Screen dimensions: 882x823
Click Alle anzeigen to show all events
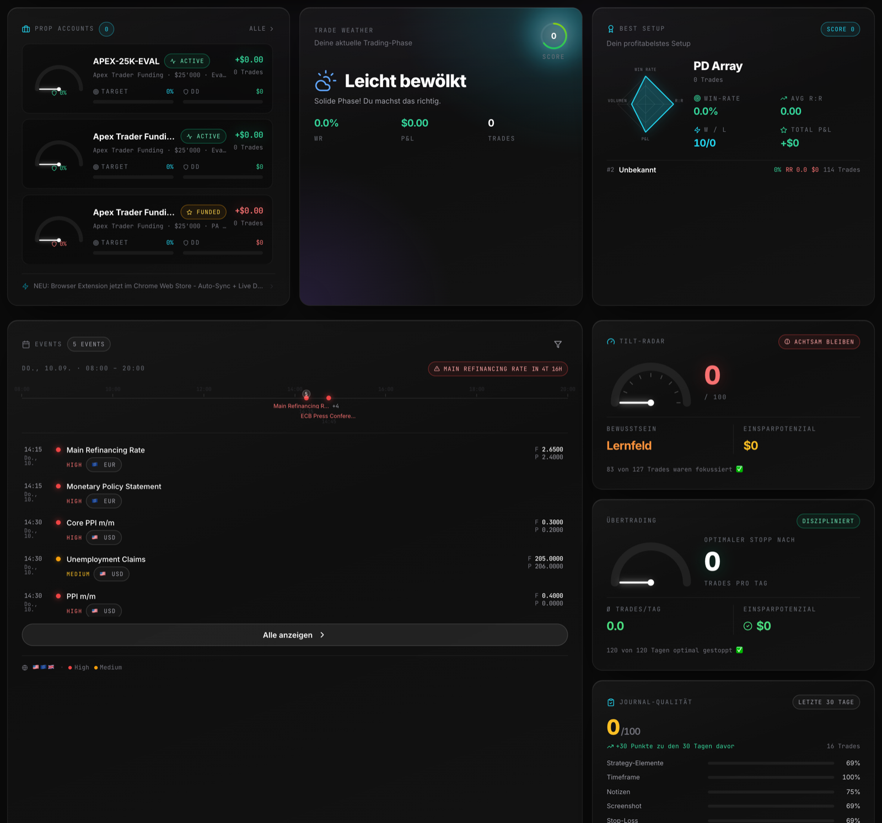coord(295,635)
